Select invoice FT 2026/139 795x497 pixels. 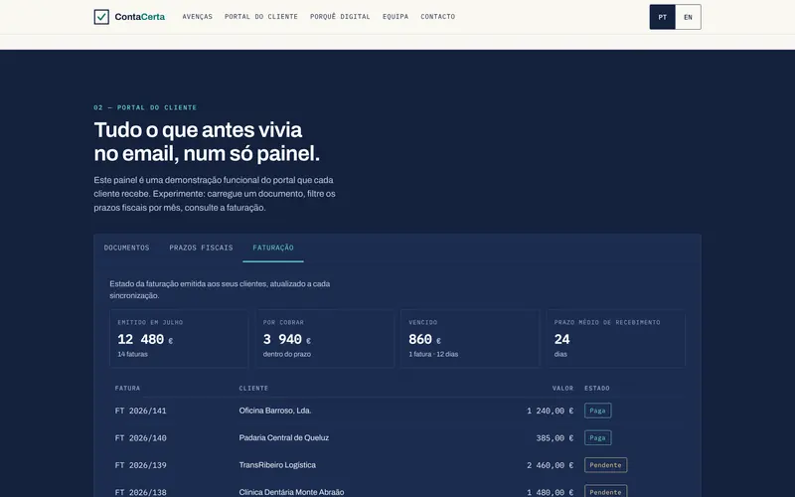click(x=140, y=465)
